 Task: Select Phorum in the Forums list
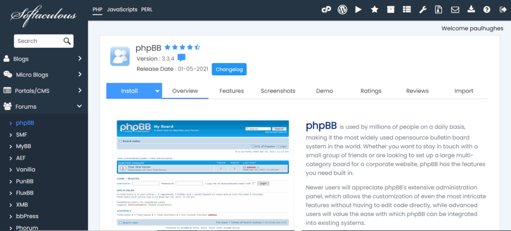[27, 228]
